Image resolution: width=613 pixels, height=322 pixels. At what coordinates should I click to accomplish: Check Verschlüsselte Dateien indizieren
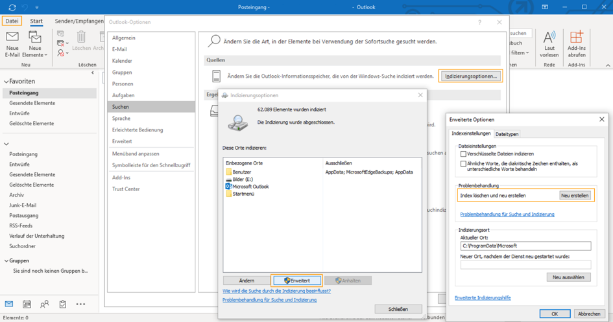(463, 154)
